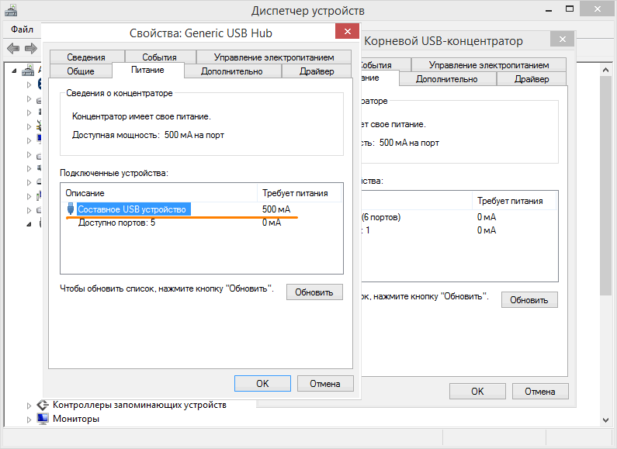
Task: Switch to Сведения tab in Generic USB Hub
Action: (86, 57)
